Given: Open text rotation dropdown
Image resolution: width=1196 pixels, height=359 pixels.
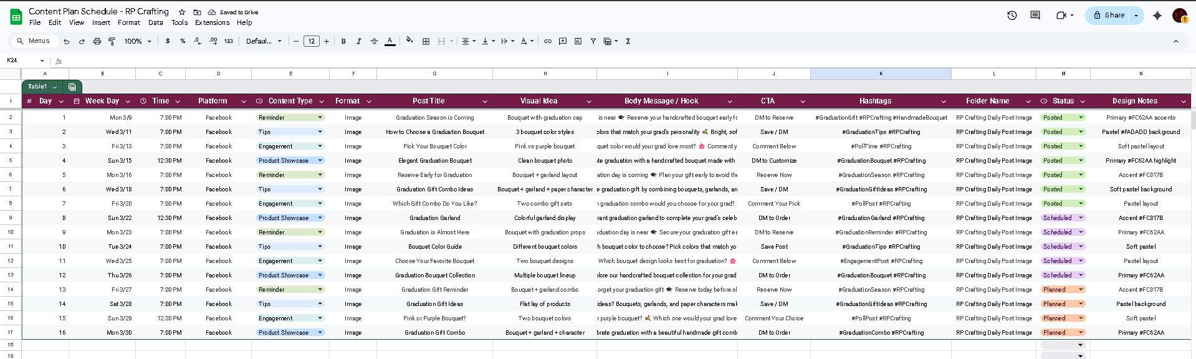Looking at the screenshot, I should tap(527, 41).
